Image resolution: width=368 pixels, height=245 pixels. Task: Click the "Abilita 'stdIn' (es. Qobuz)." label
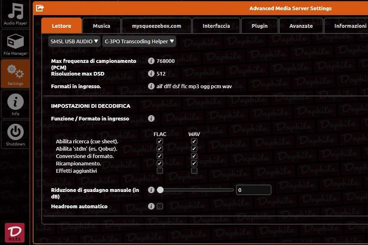click(87, 149)
